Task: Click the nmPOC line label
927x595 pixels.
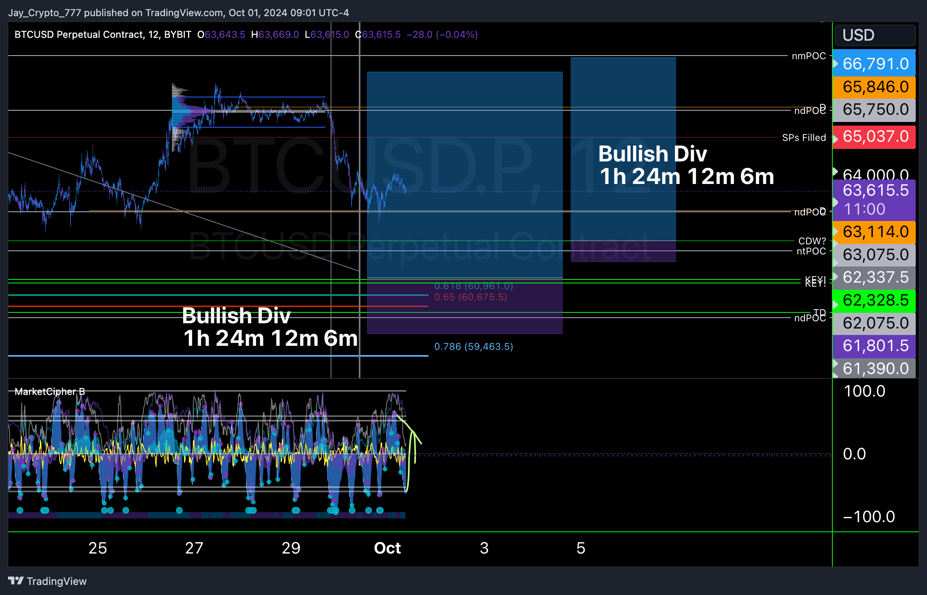Action: [809, 56]
